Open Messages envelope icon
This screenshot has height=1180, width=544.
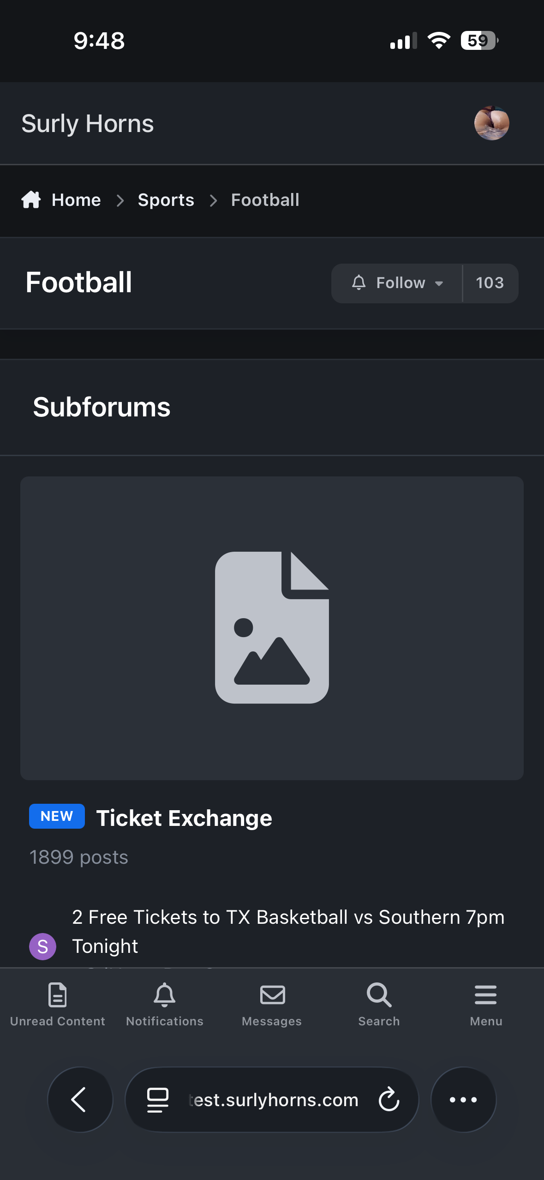tap(272, 1004)
